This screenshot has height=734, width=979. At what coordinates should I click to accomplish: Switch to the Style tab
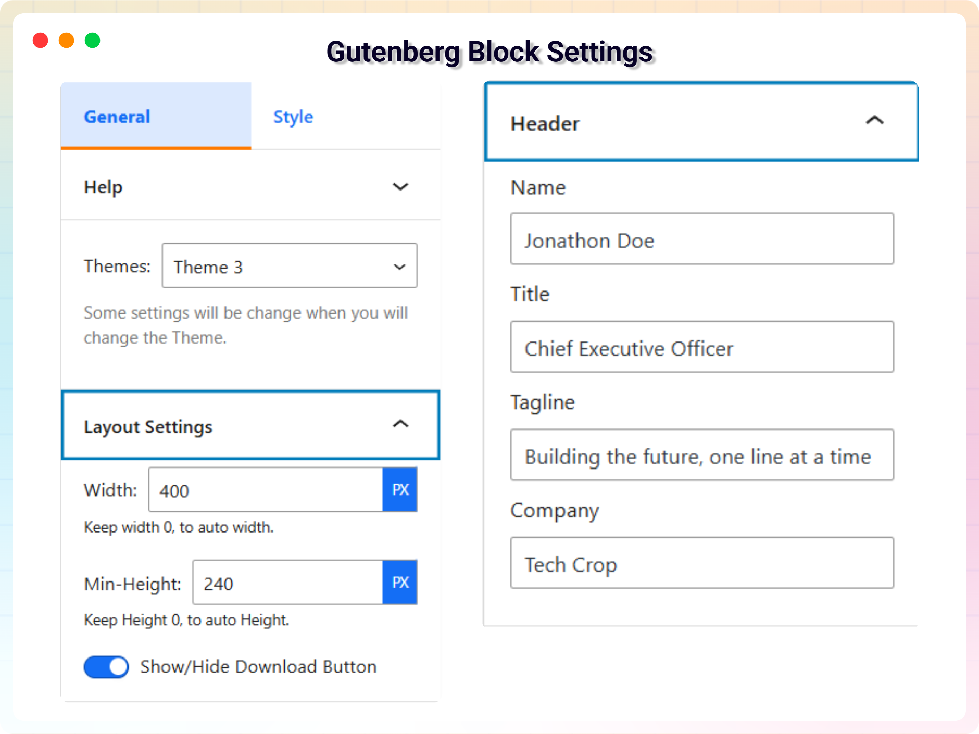pos(293,117)
